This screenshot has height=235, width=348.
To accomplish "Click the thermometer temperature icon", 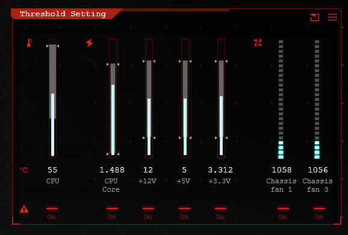I will point(29,43).
